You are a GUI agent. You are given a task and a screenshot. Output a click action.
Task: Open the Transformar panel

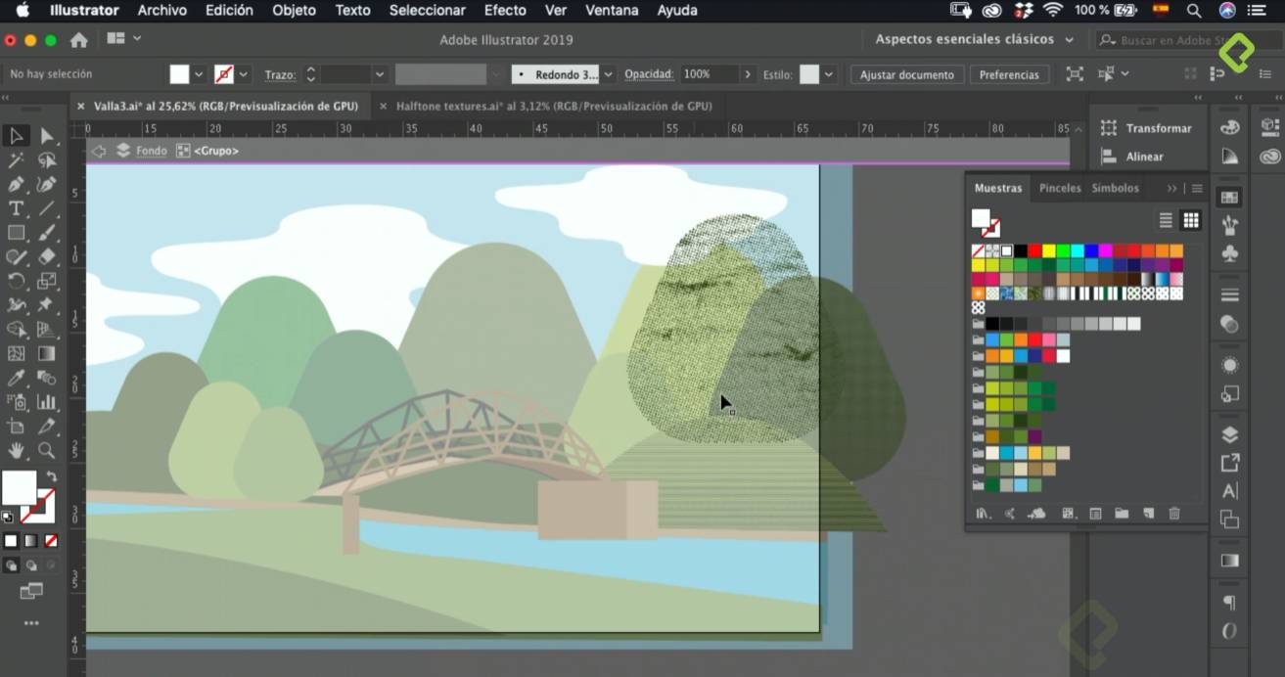[x=1147, y=128]
